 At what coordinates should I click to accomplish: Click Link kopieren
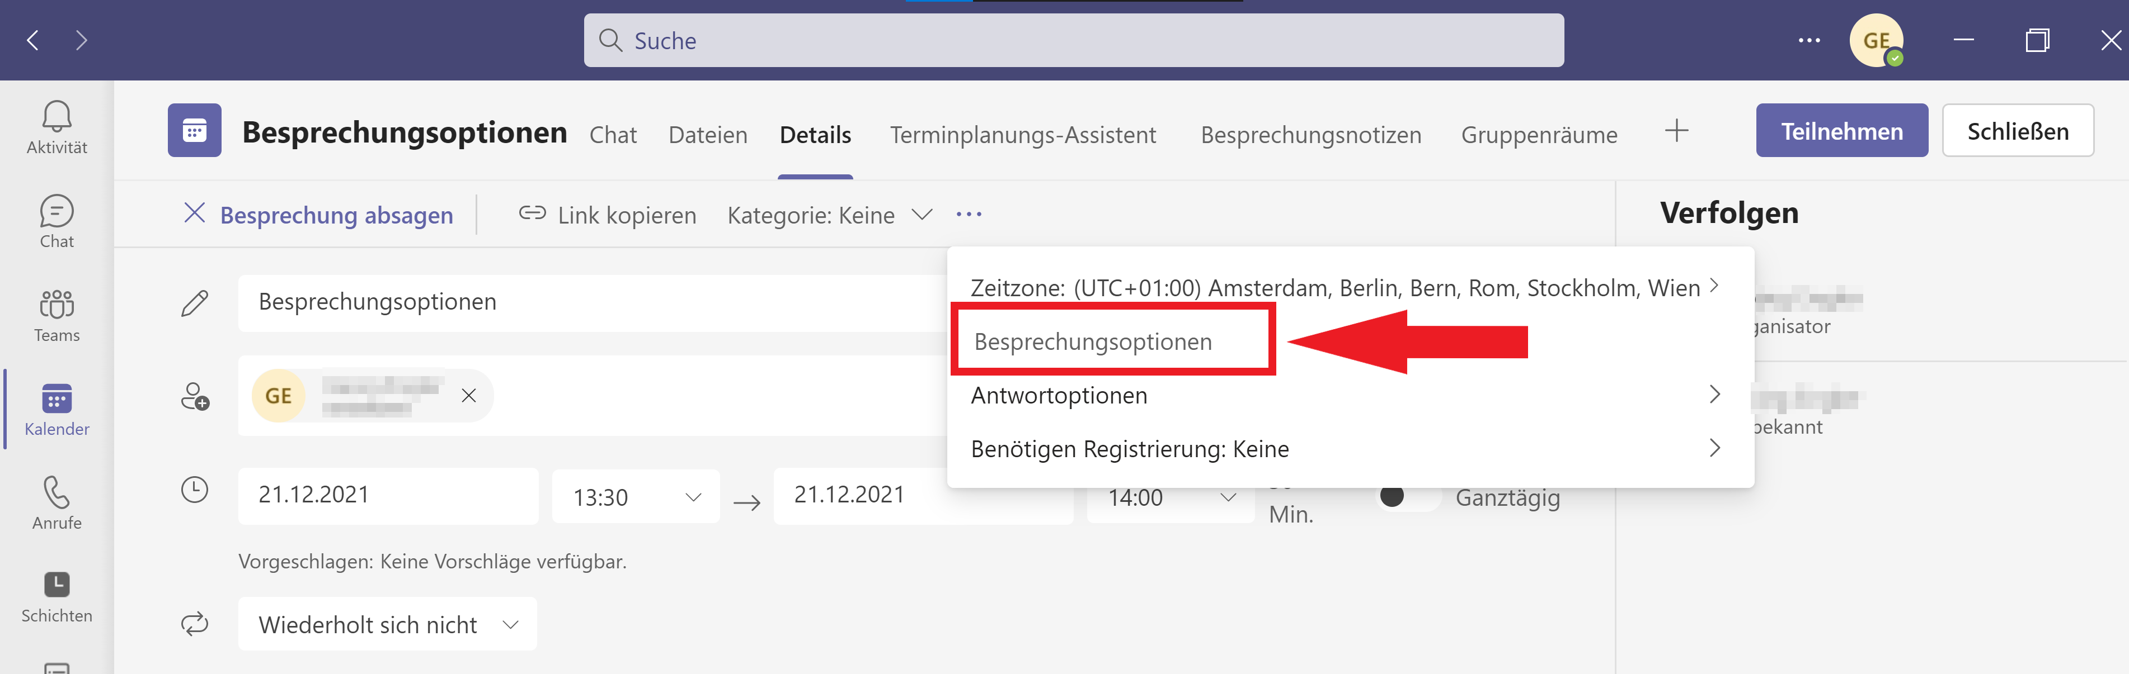click(627, 215)
